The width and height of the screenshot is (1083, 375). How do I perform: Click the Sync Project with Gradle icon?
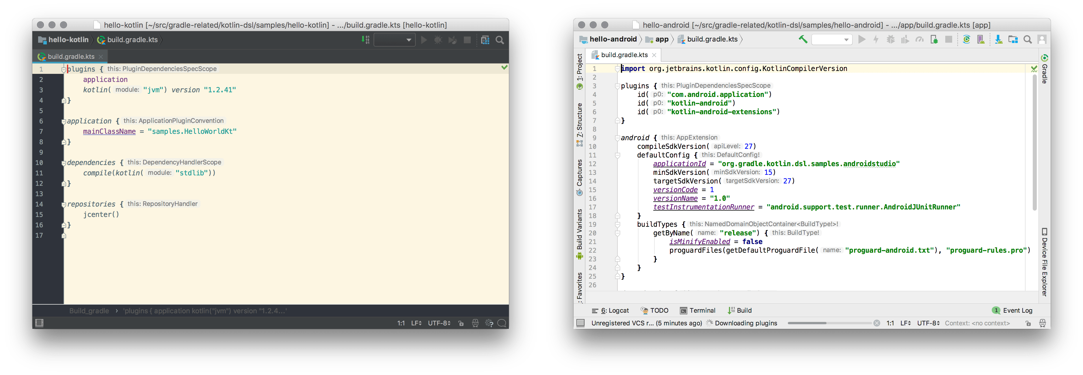pyautogui.click(x=966, y=40)
